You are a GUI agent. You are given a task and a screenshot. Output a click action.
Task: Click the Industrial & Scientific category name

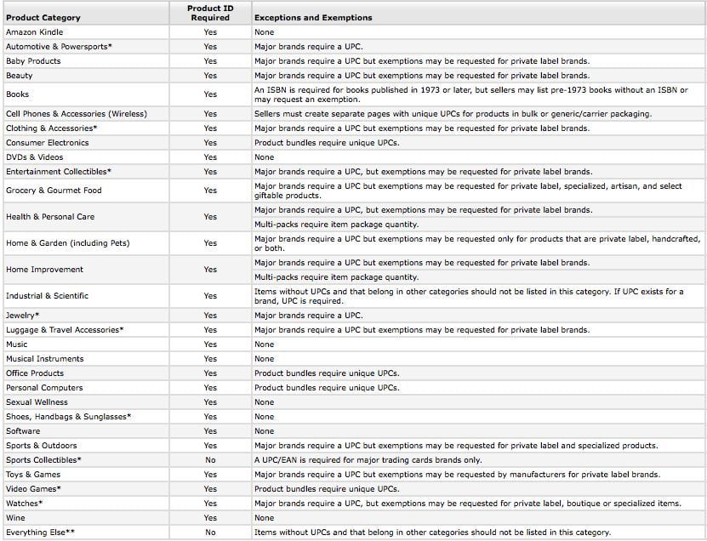coord(48,296)
